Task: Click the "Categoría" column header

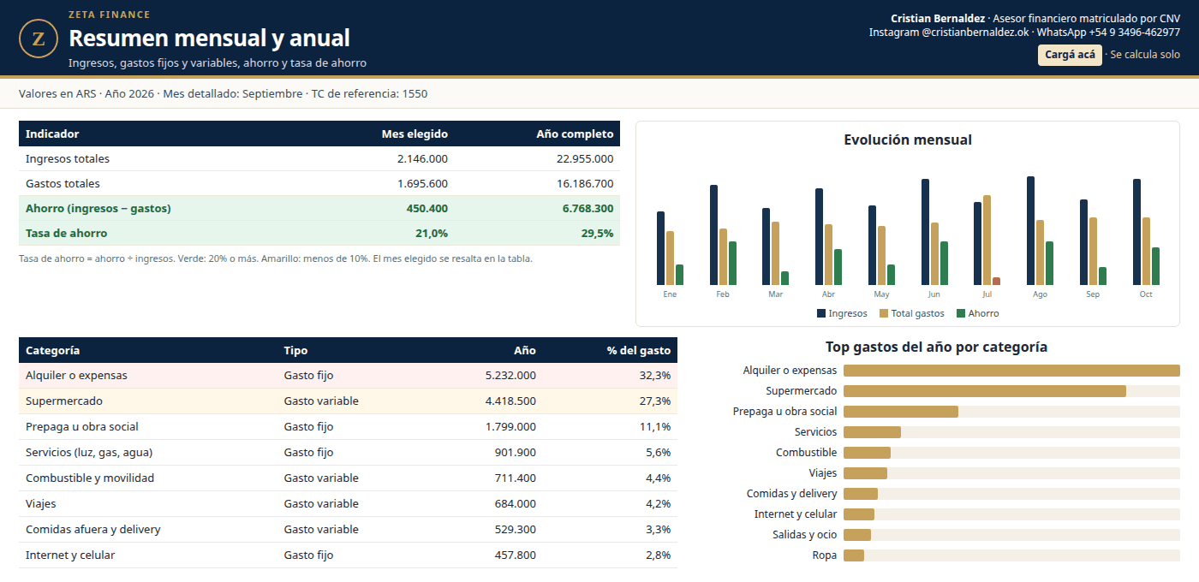Action: click(x=53, y=350)
